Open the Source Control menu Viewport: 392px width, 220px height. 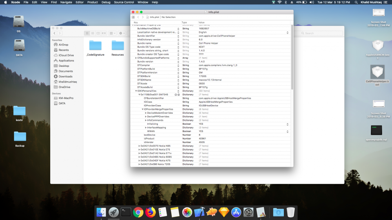click(x=124, y=2)
